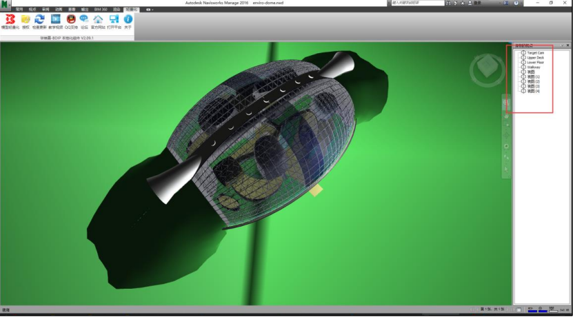Click the steering wheel tool atop navigation bar
Viewport: 573px width, 317px height.
pos(506,103)
